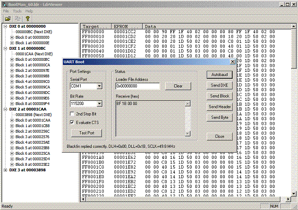Minimize the LdrViewer window
Screen dimensions: 298x210
[282, 4]
